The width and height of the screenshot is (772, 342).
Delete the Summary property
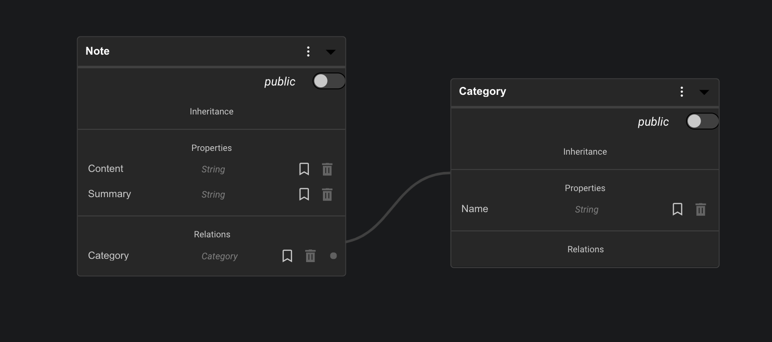click(x=327, y=194)
